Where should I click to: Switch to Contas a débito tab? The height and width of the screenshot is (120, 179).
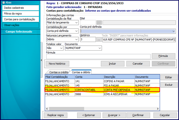pyautogui.click(x=81, y=72)
